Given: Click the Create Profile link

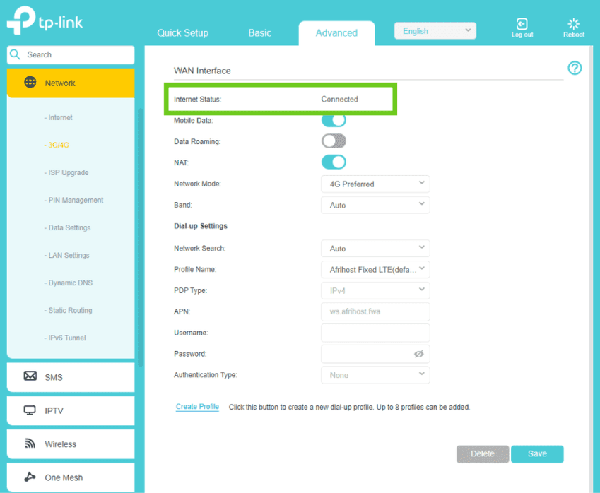Looking at the screenshot, I should tap(197, 407).
